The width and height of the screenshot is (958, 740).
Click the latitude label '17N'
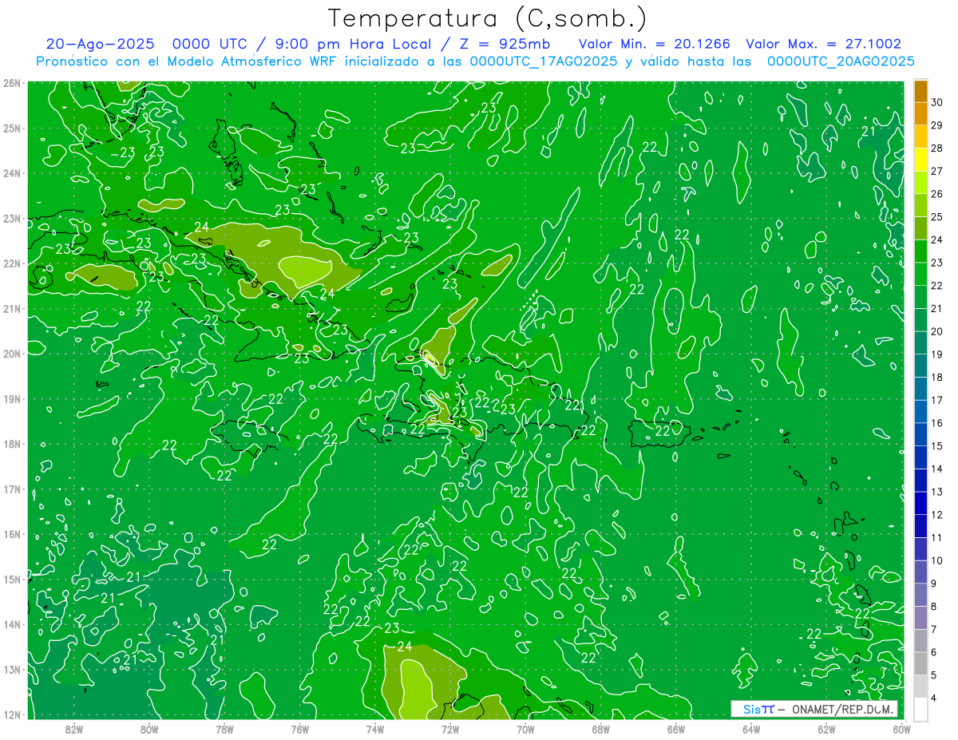point(11,489)
